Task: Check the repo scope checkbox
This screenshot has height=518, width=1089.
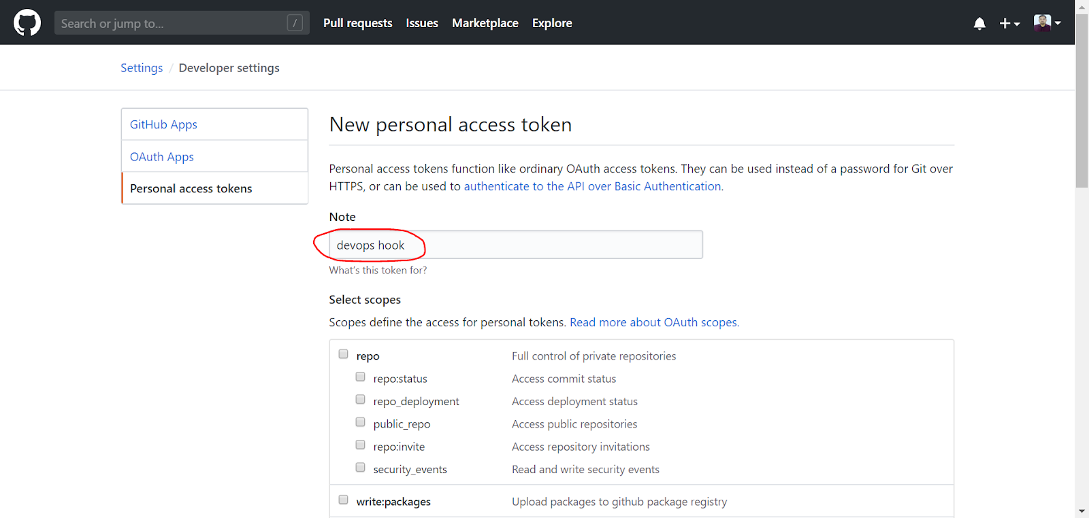Action: [x=344, y=354]
